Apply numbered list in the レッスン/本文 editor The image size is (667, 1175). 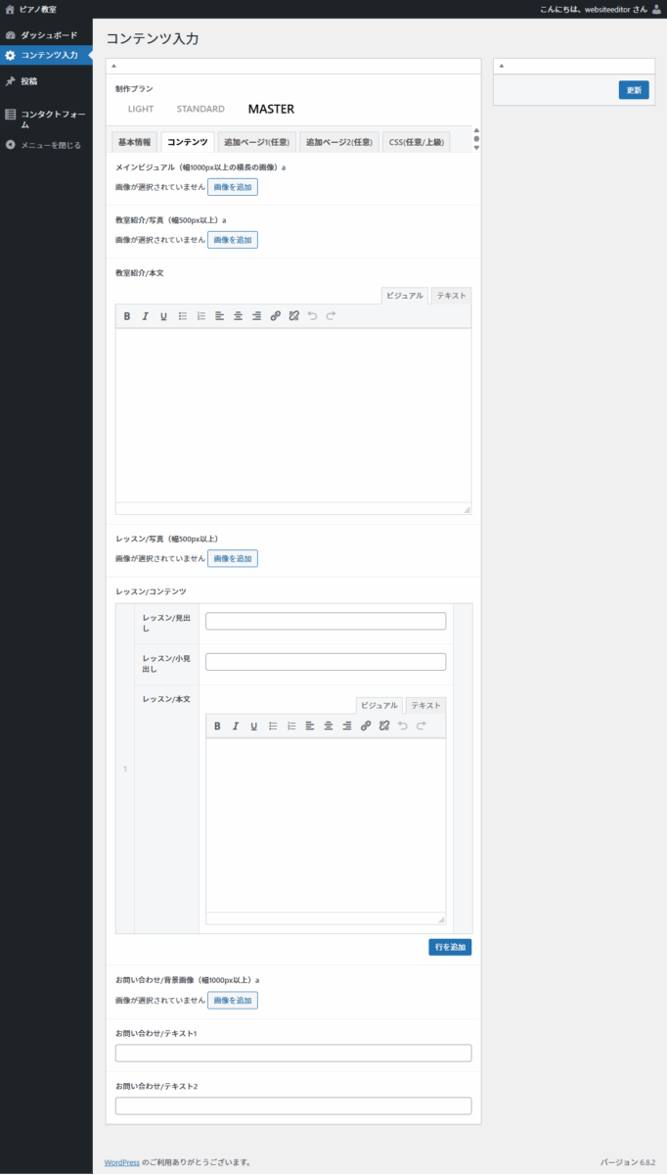[290, 726]
